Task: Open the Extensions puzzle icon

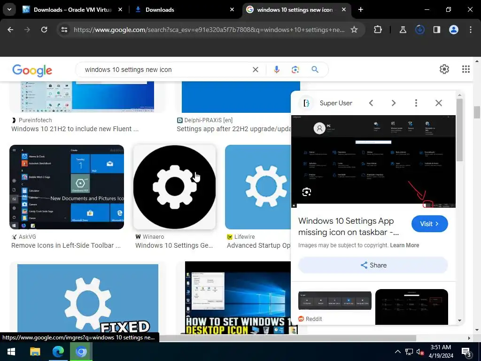Action: tap(378, 30)
